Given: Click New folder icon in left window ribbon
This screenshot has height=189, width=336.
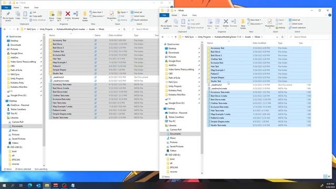Looking at the screenshot, I should click(85, 16).
